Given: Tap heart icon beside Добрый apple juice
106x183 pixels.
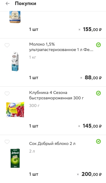Looking at the screenshot, I should tap(7, 142).
